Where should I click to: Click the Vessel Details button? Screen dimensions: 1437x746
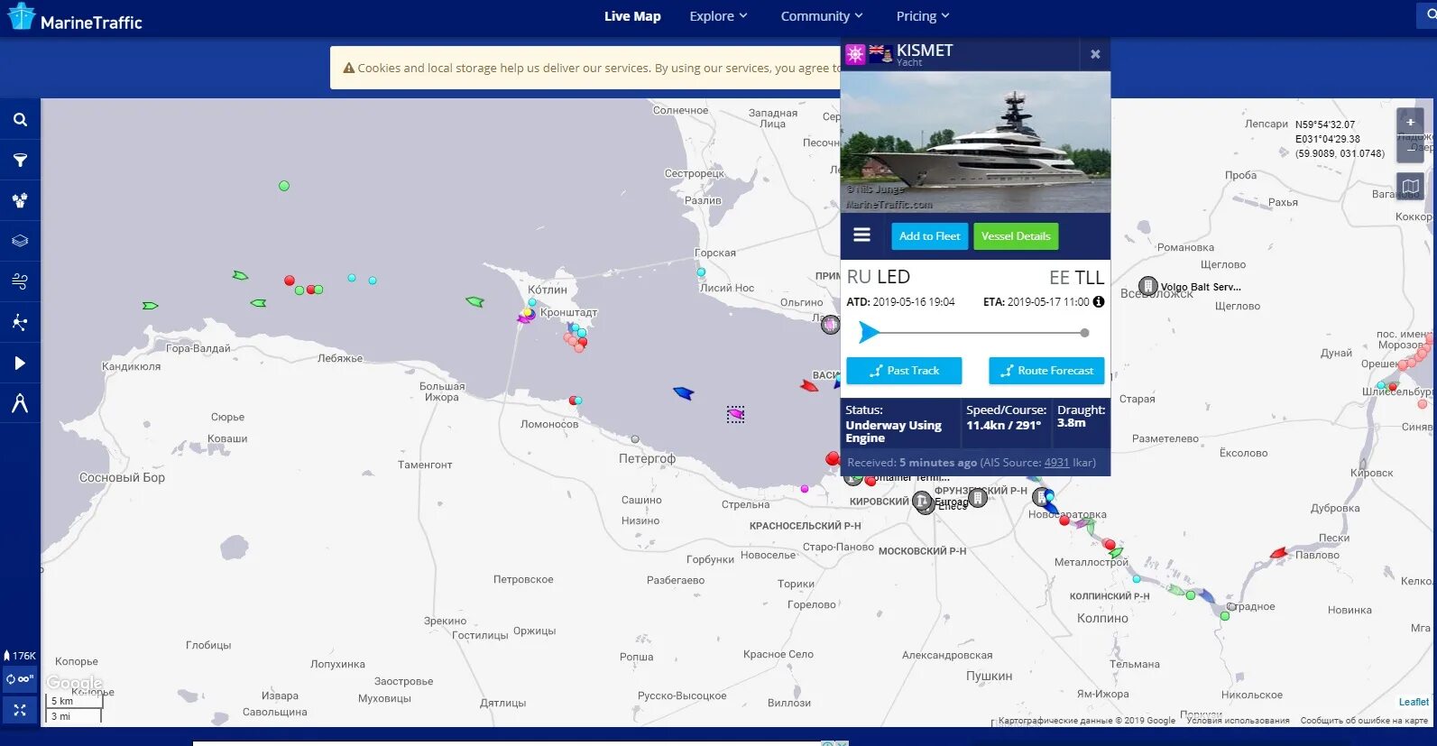tap(1016, 236)
